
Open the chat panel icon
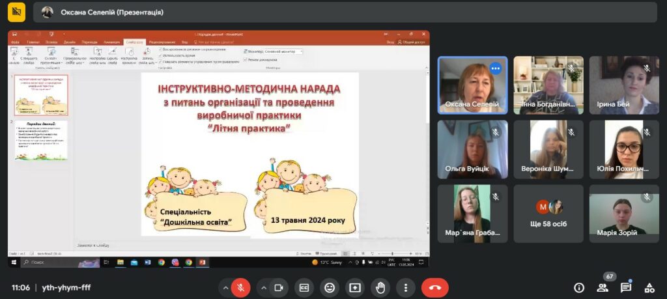[625, 287]
